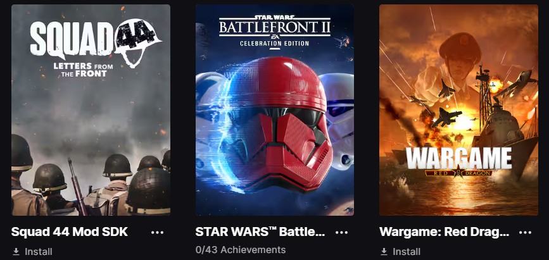Screen dimensions: 549x260
Task: Select the Squad 44 Letters from the Front cover
Action: [91, 110]
